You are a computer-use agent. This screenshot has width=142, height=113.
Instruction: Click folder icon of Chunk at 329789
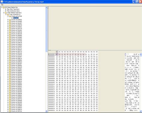(x=10, y=41)
